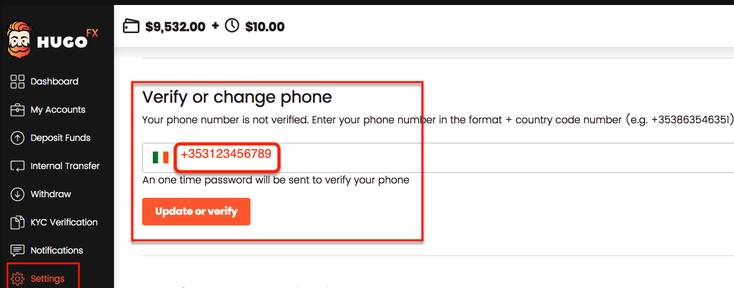Click the My Accounts briefcase icon
The image size is (734, 288).
pos(18,110)
